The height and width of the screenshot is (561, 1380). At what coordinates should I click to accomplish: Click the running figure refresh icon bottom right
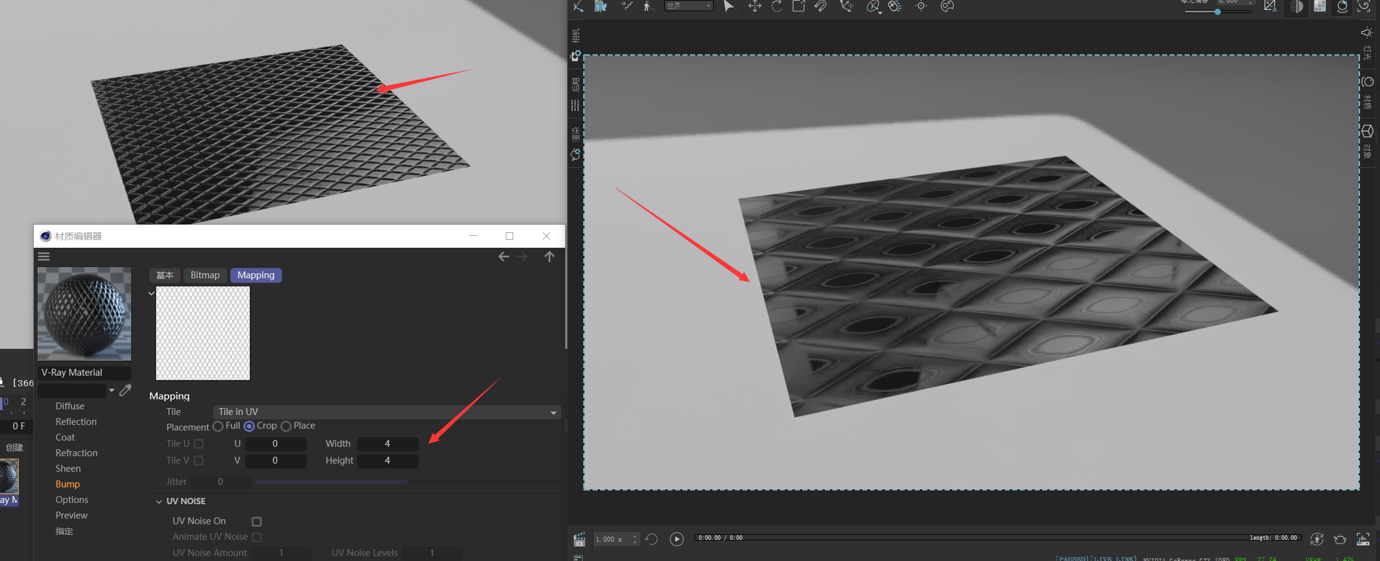pos(1316,539)
